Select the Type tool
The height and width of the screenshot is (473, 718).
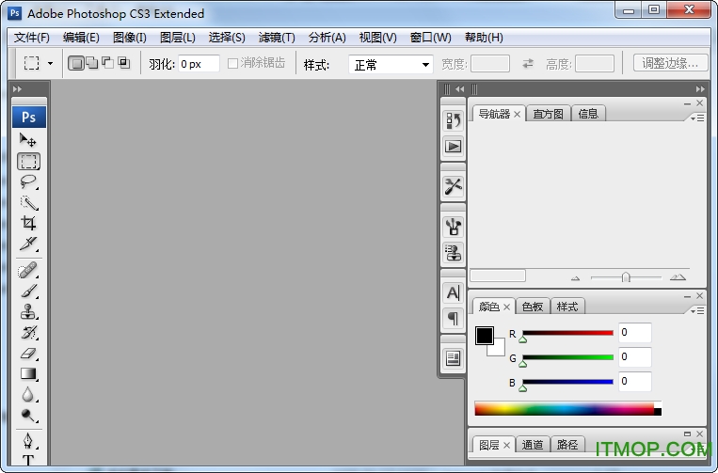(28, 459)
